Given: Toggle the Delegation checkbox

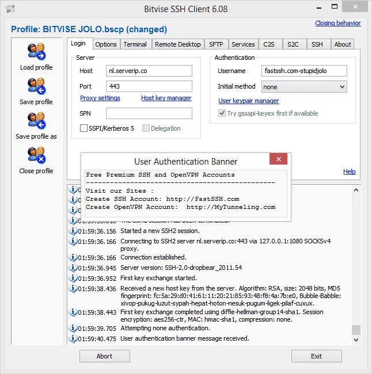Looking at the screenshot, I should click(x=146, y=128).
